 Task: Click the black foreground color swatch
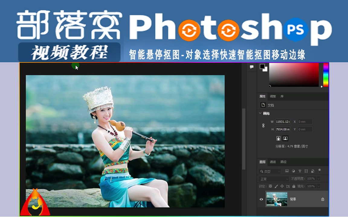click(262, 66)
